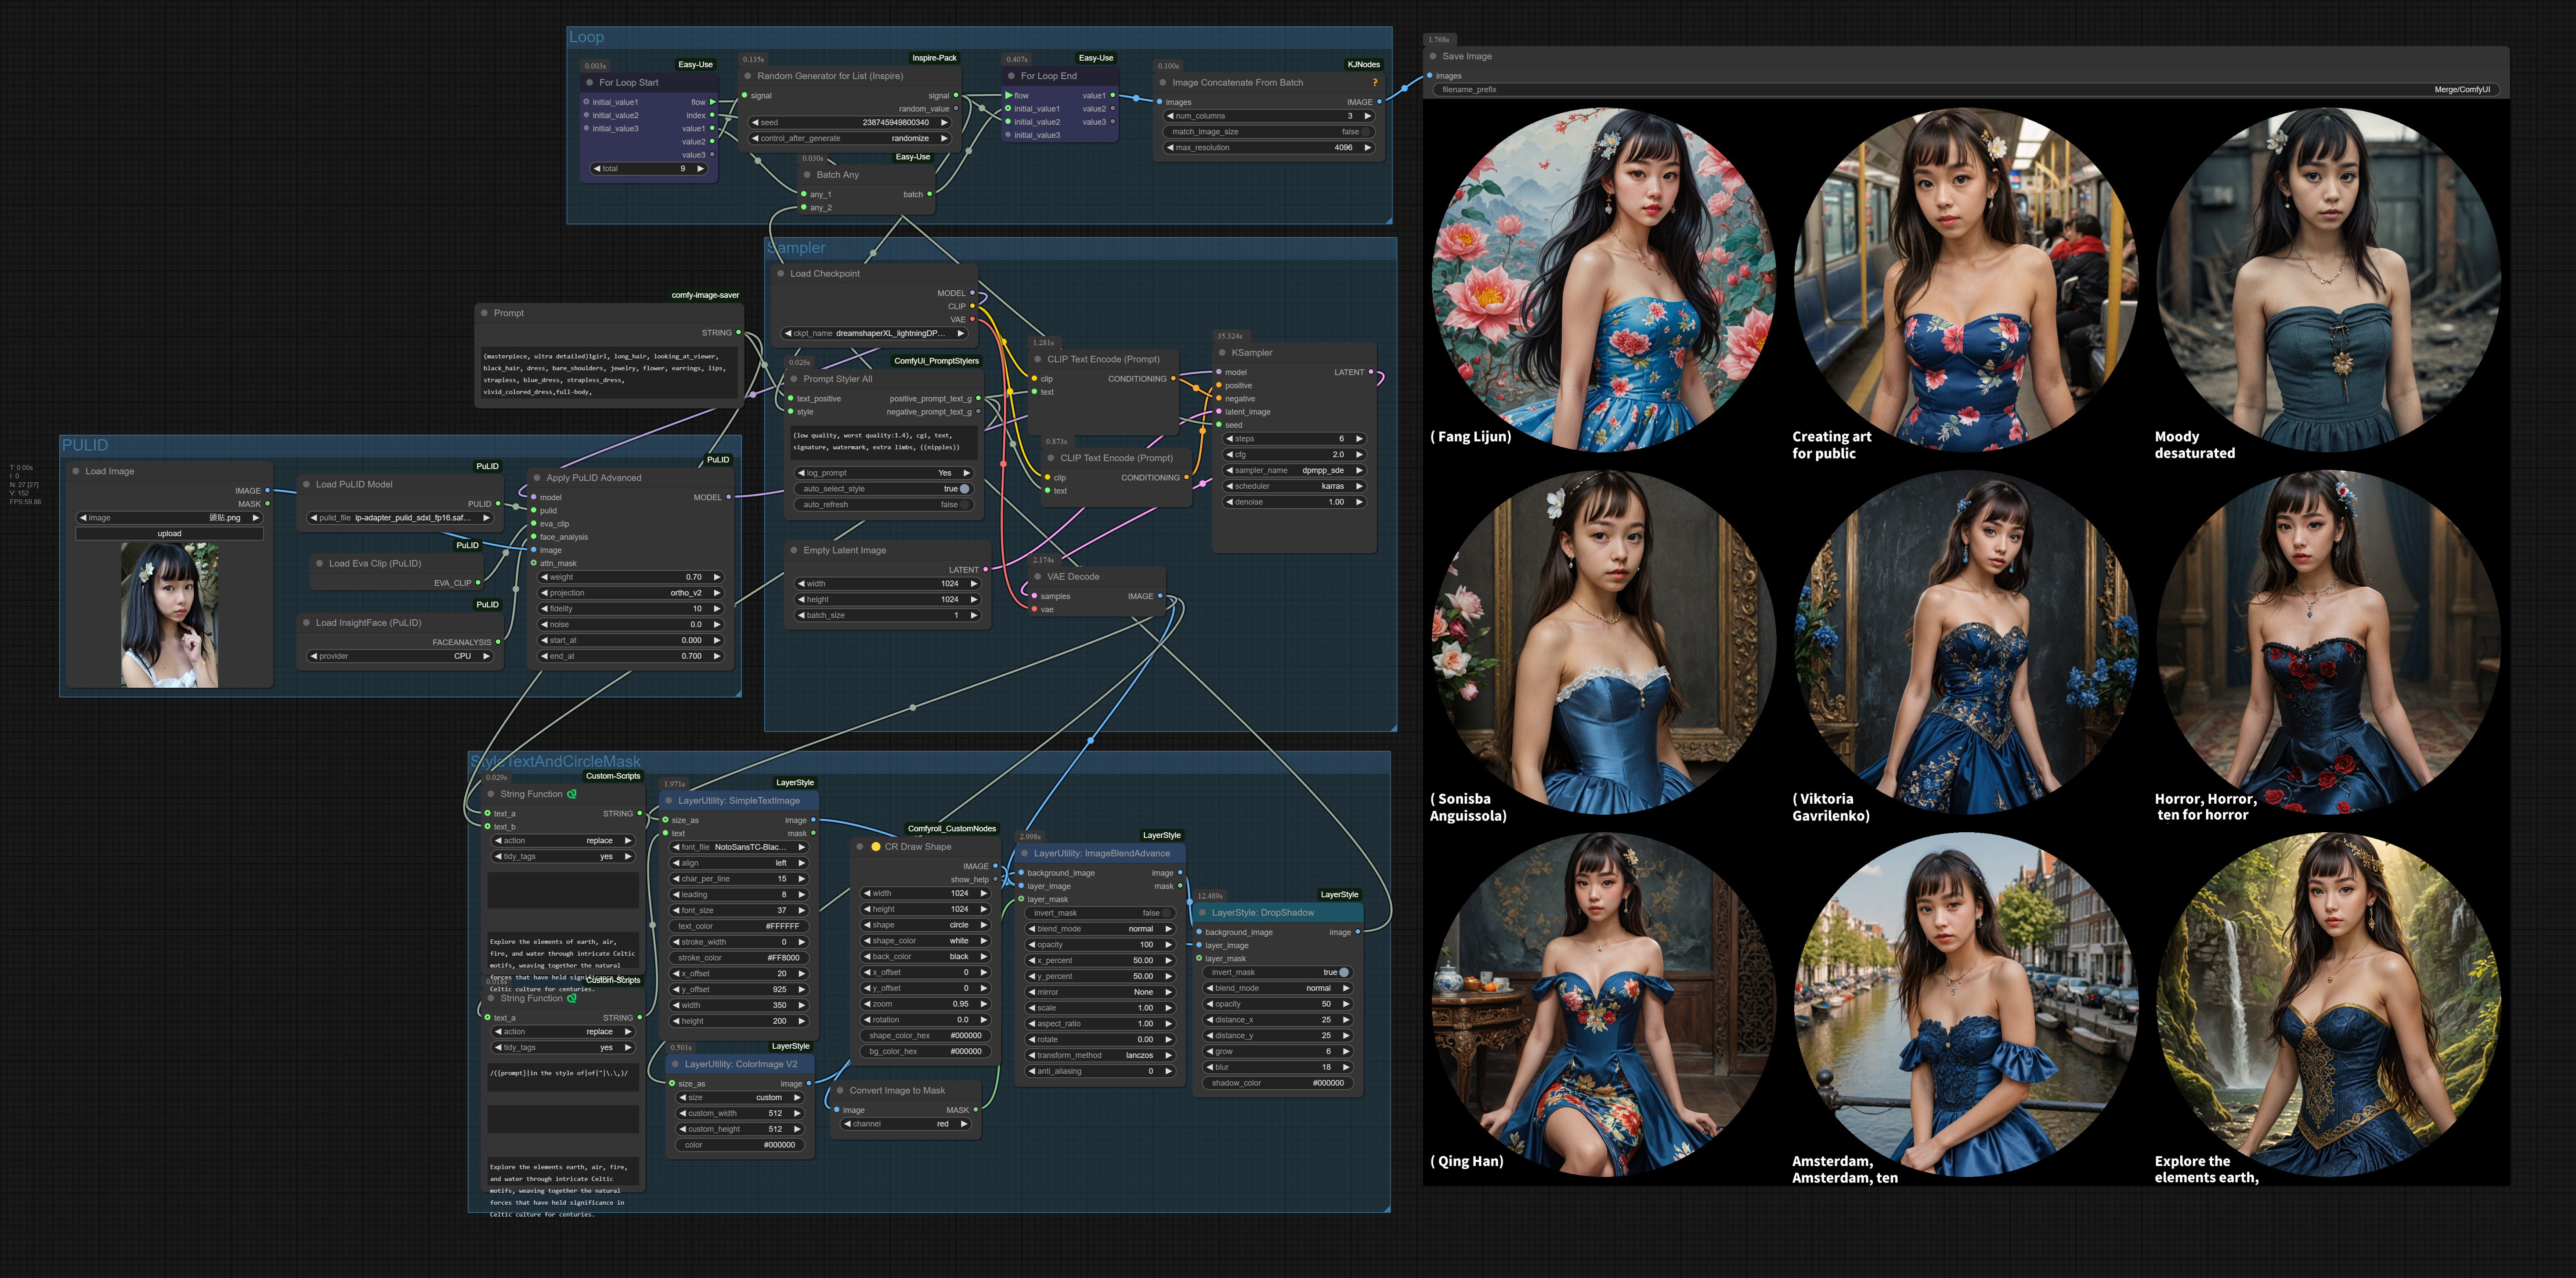This screenshot has width=2576, height=1278.
Task: Click the images input port on Save Image
Action: point(1430,76)
